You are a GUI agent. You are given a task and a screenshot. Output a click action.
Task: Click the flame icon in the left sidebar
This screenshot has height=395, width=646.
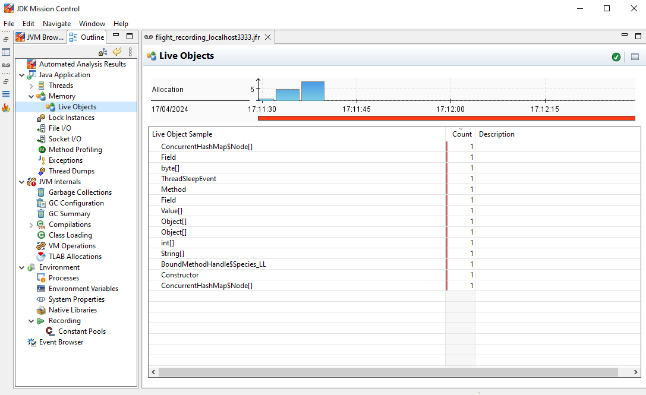click(6, 108)
